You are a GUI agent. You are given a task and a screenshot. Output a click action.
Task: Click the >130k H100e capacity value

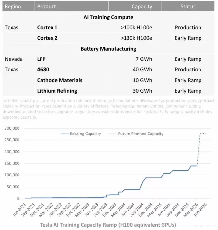pos(136,38)
